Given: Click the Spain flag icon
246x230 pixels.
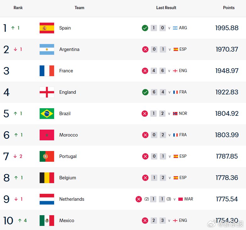Looking at the screenshot, I should point(47,28).
